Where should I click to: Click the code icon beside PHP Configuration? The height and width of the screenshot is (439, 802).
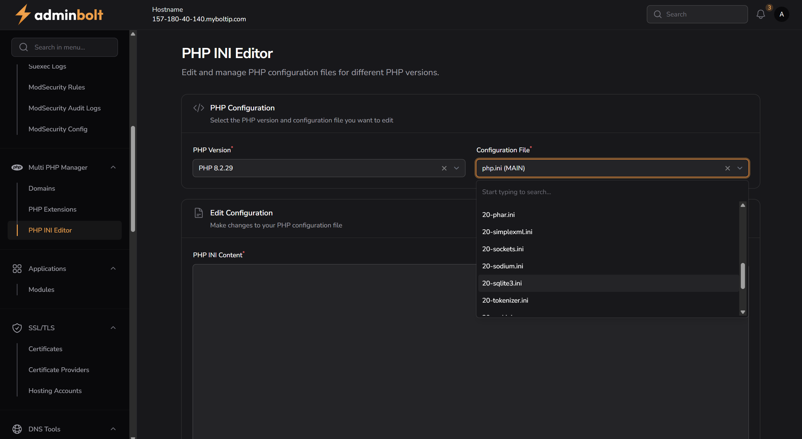click(198, 108)
